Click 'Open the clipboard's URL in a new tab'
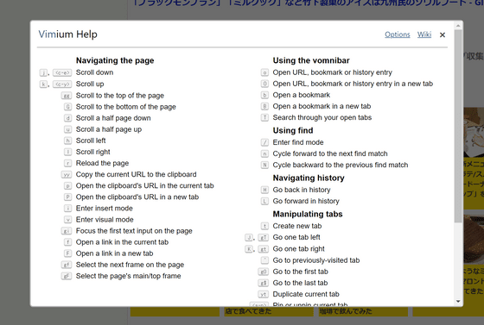The height and width of the screenshot is (325, 484). pyautogui.click(x=137, y=197)
